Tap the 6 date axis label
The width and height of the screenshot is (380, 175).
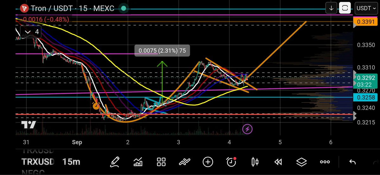331,142
